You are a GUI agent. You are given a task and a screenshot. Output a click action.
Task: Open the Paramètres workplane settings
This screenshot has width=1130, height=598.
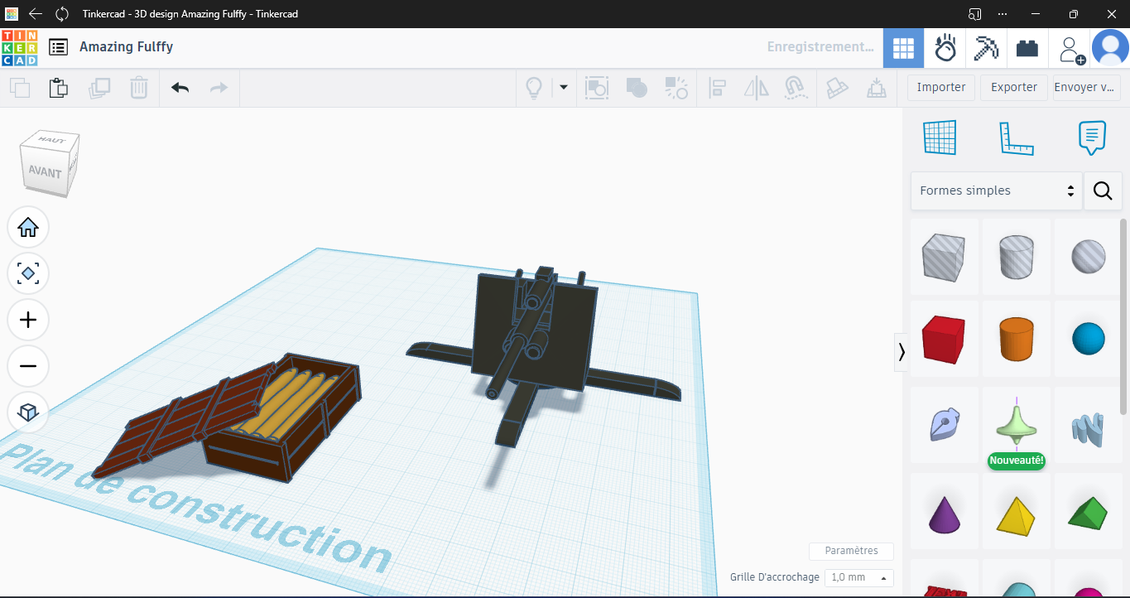[851, 551]
